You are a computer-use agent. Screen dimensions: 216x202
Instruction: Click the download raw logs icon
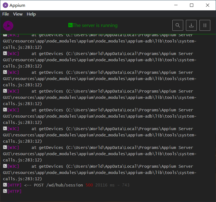[x=191, y=25]
